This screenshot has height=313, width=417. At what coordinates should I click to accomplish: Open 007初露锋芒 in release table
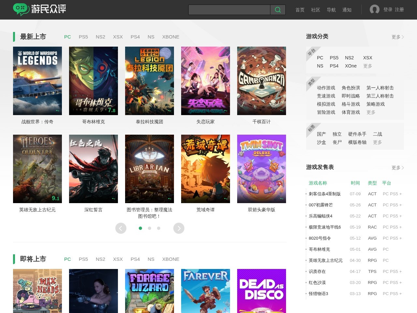321,205
